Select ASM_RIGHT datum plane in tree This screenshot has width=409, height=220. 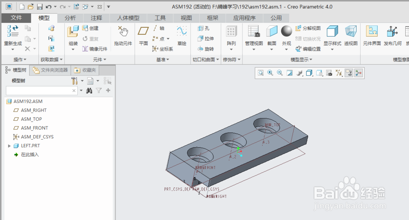(34, 110)
